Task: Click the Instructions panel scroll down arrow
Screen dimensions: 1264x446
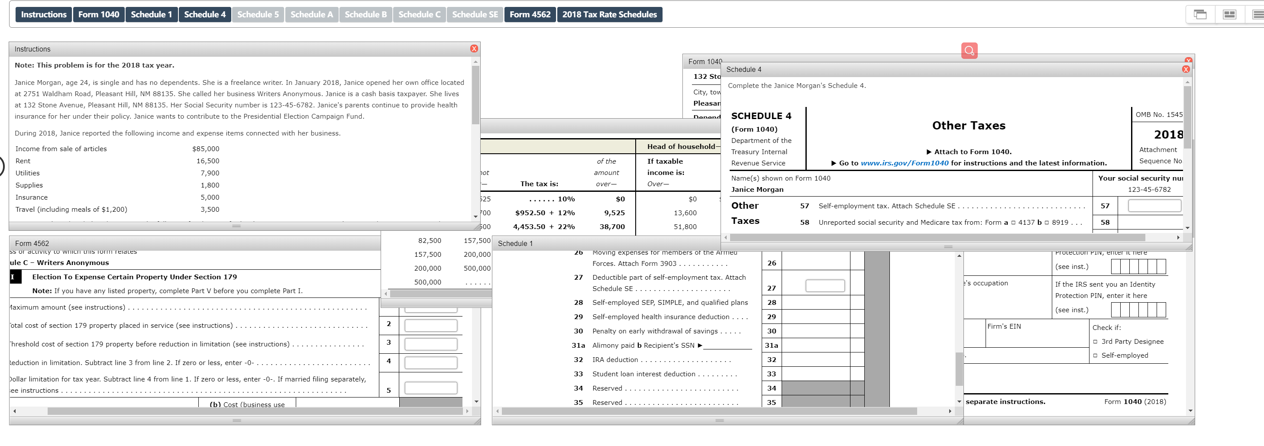Action: pos(475,217)
